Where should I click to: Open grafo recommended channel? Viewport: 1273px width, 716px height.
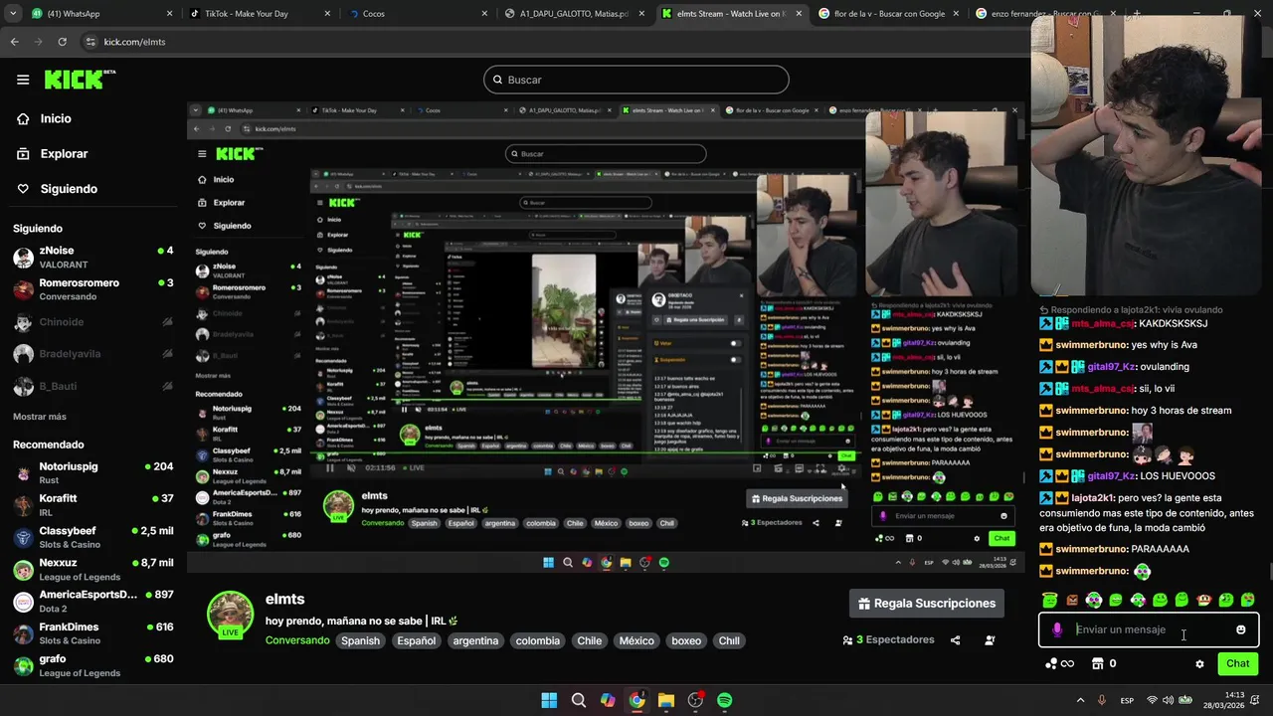click(92, 665)
